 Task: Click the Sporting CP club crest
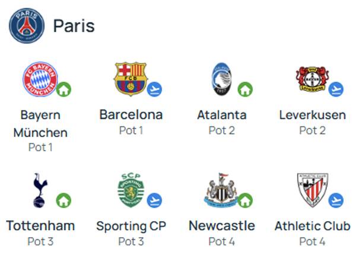131,191
